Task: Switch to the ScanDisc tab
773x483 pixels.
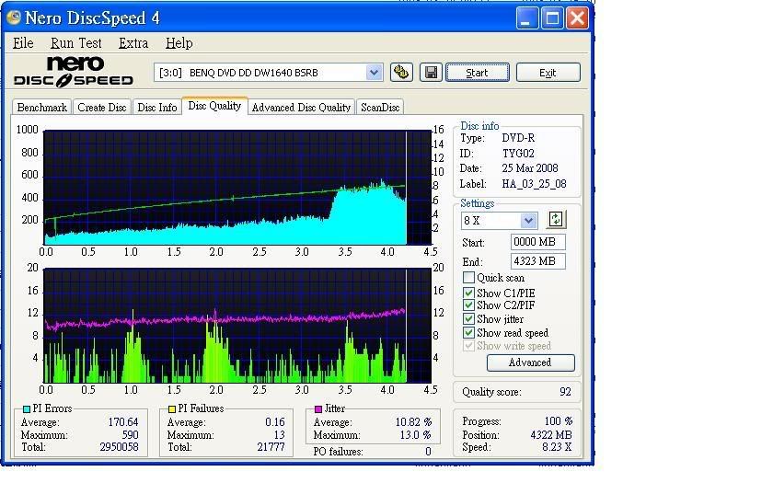Action: [x=380, y=107]
